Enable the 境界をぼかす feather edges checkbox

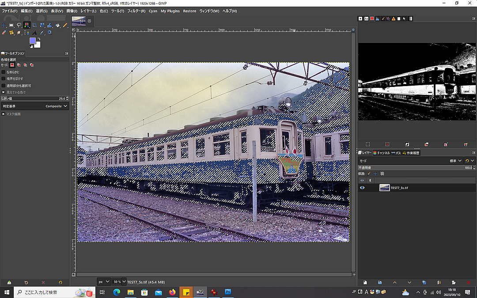pos(4,79)
